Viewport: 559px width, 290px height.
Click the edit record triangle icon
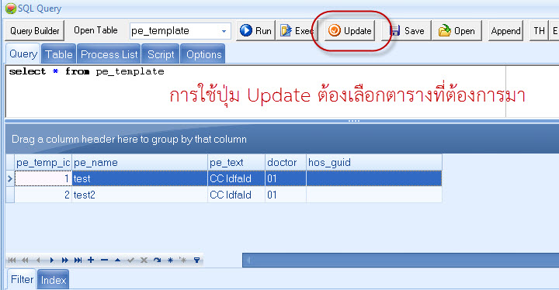click(x=118, y=260)
